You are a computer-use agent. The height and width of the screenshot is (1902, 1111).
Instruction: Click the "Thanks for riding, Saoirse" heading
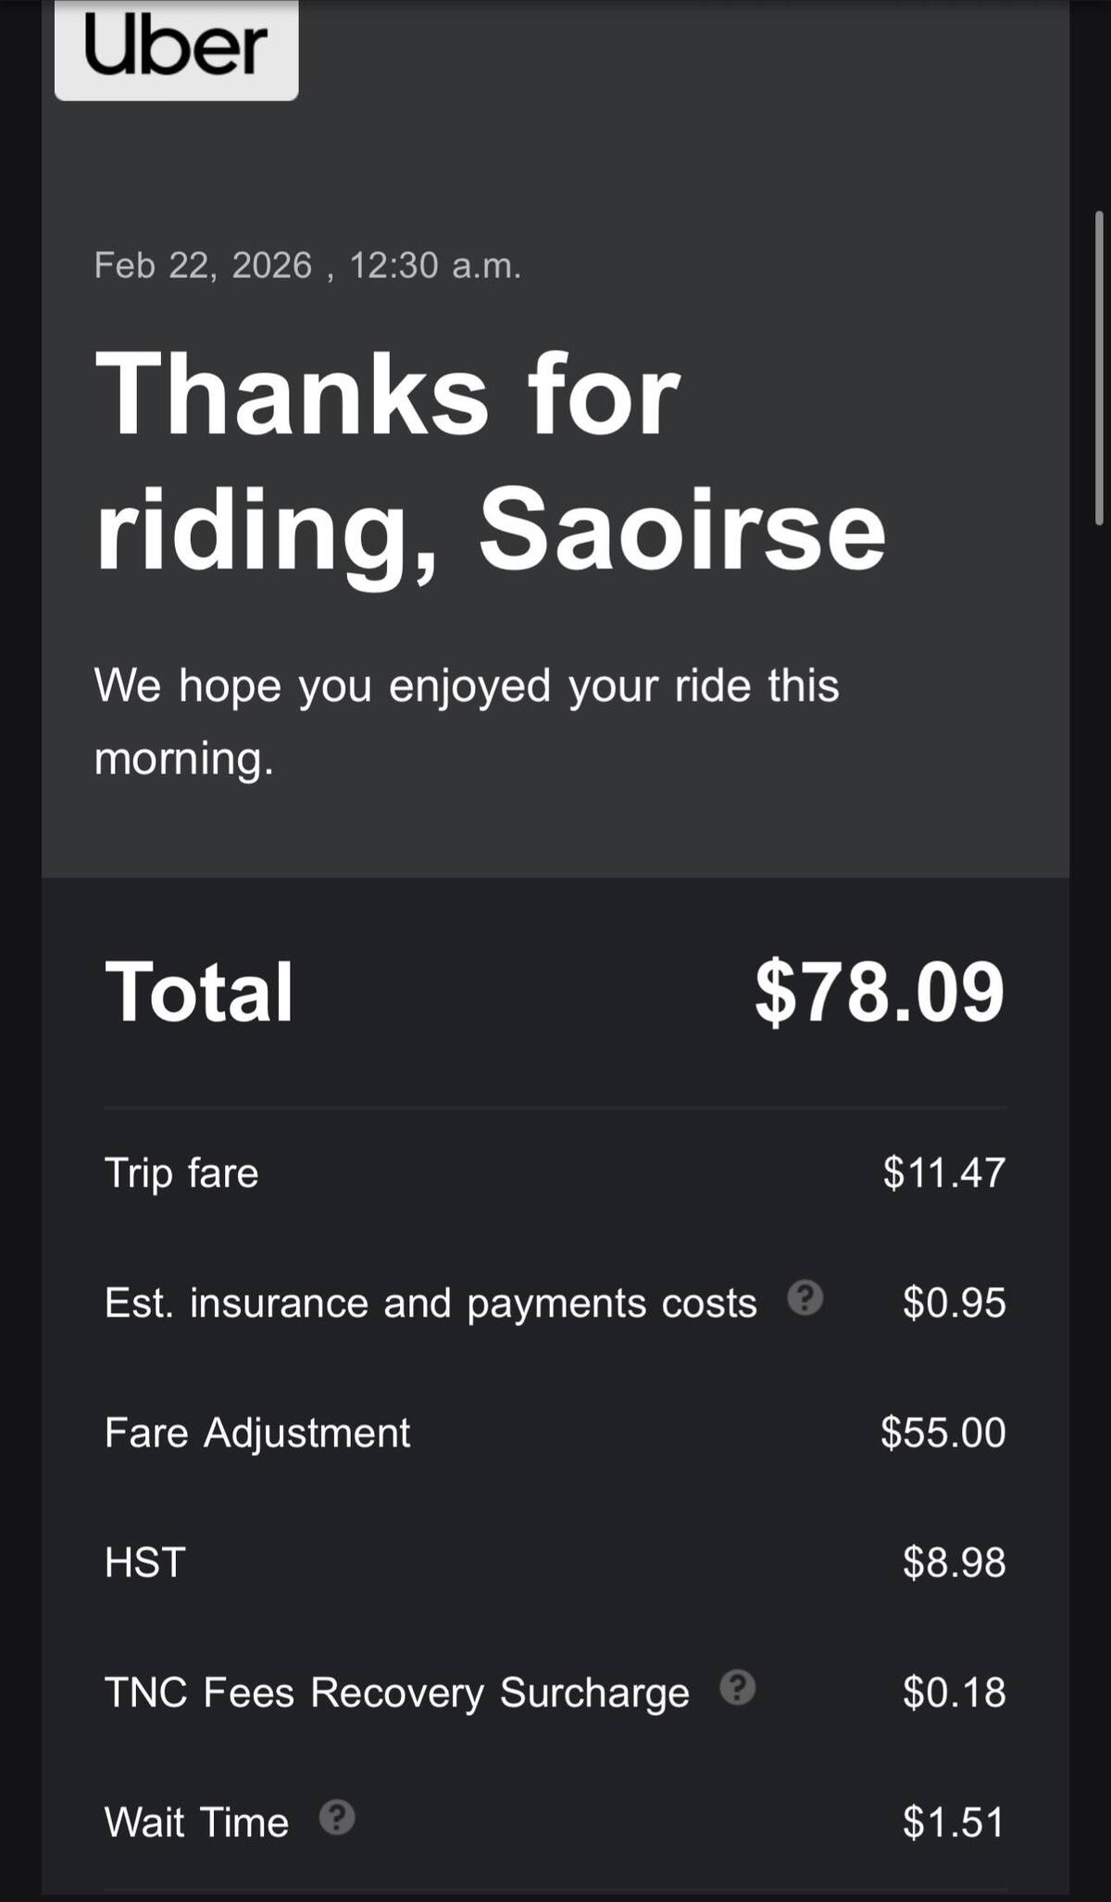pyautogui.click(x=489, y=461)
